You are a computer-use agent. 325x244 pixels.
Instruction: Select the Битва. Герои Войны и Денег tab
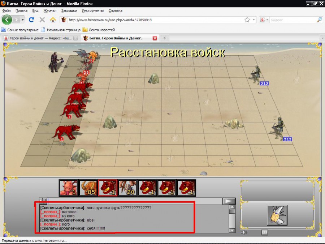116,38
